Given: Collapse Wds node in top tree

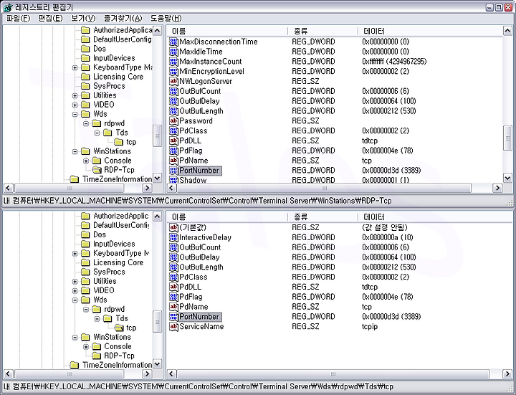Looking at the screenshot, I should 75,114.
